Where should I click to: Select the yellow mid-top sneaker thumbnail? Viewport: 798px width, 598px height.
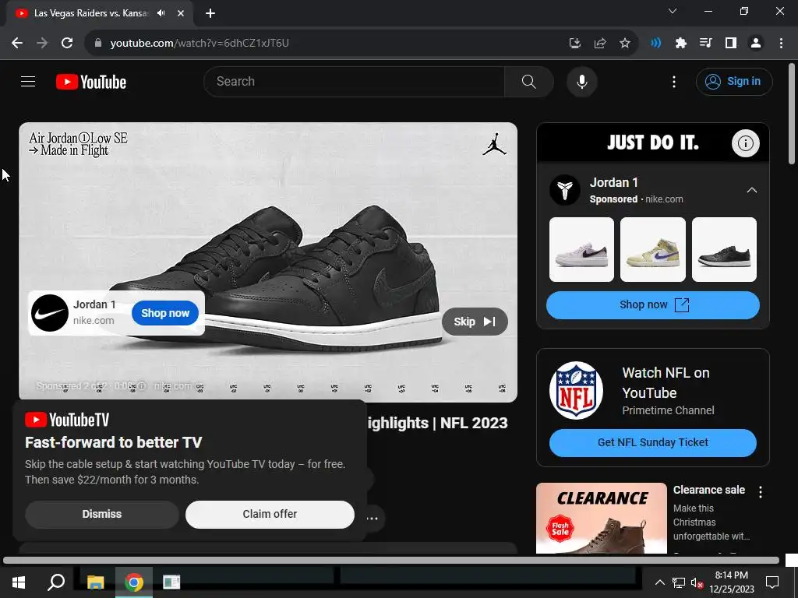click(x=652, y=249)
